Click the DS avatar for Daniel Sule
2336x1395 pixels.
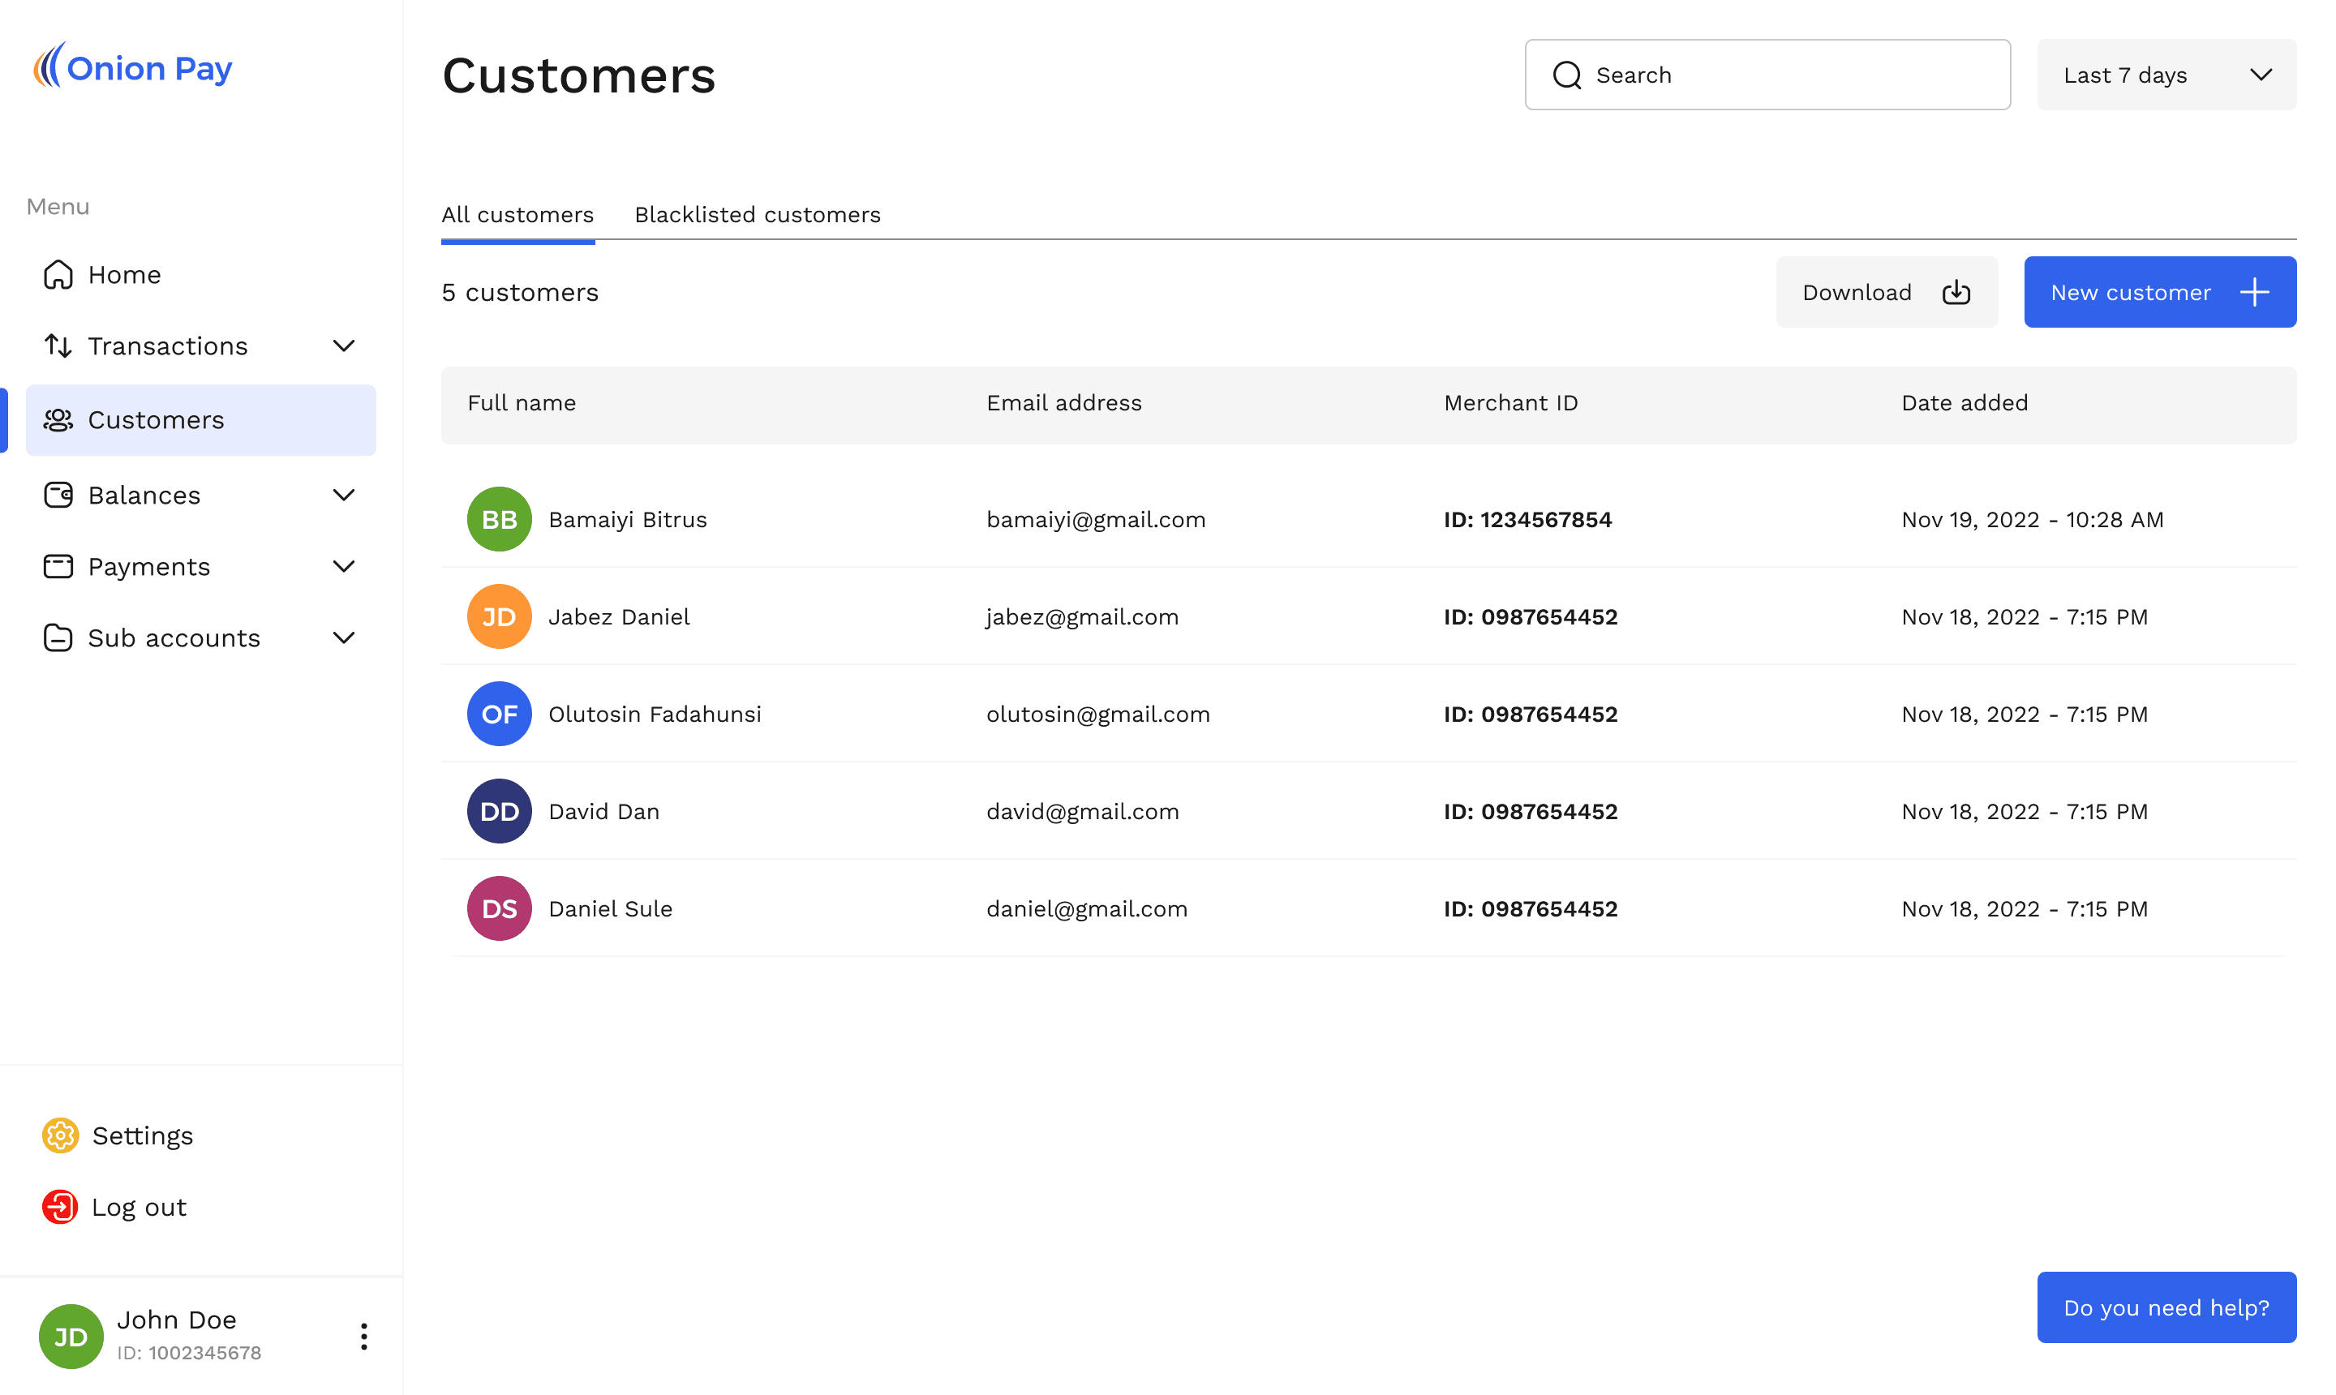[499, 909]
